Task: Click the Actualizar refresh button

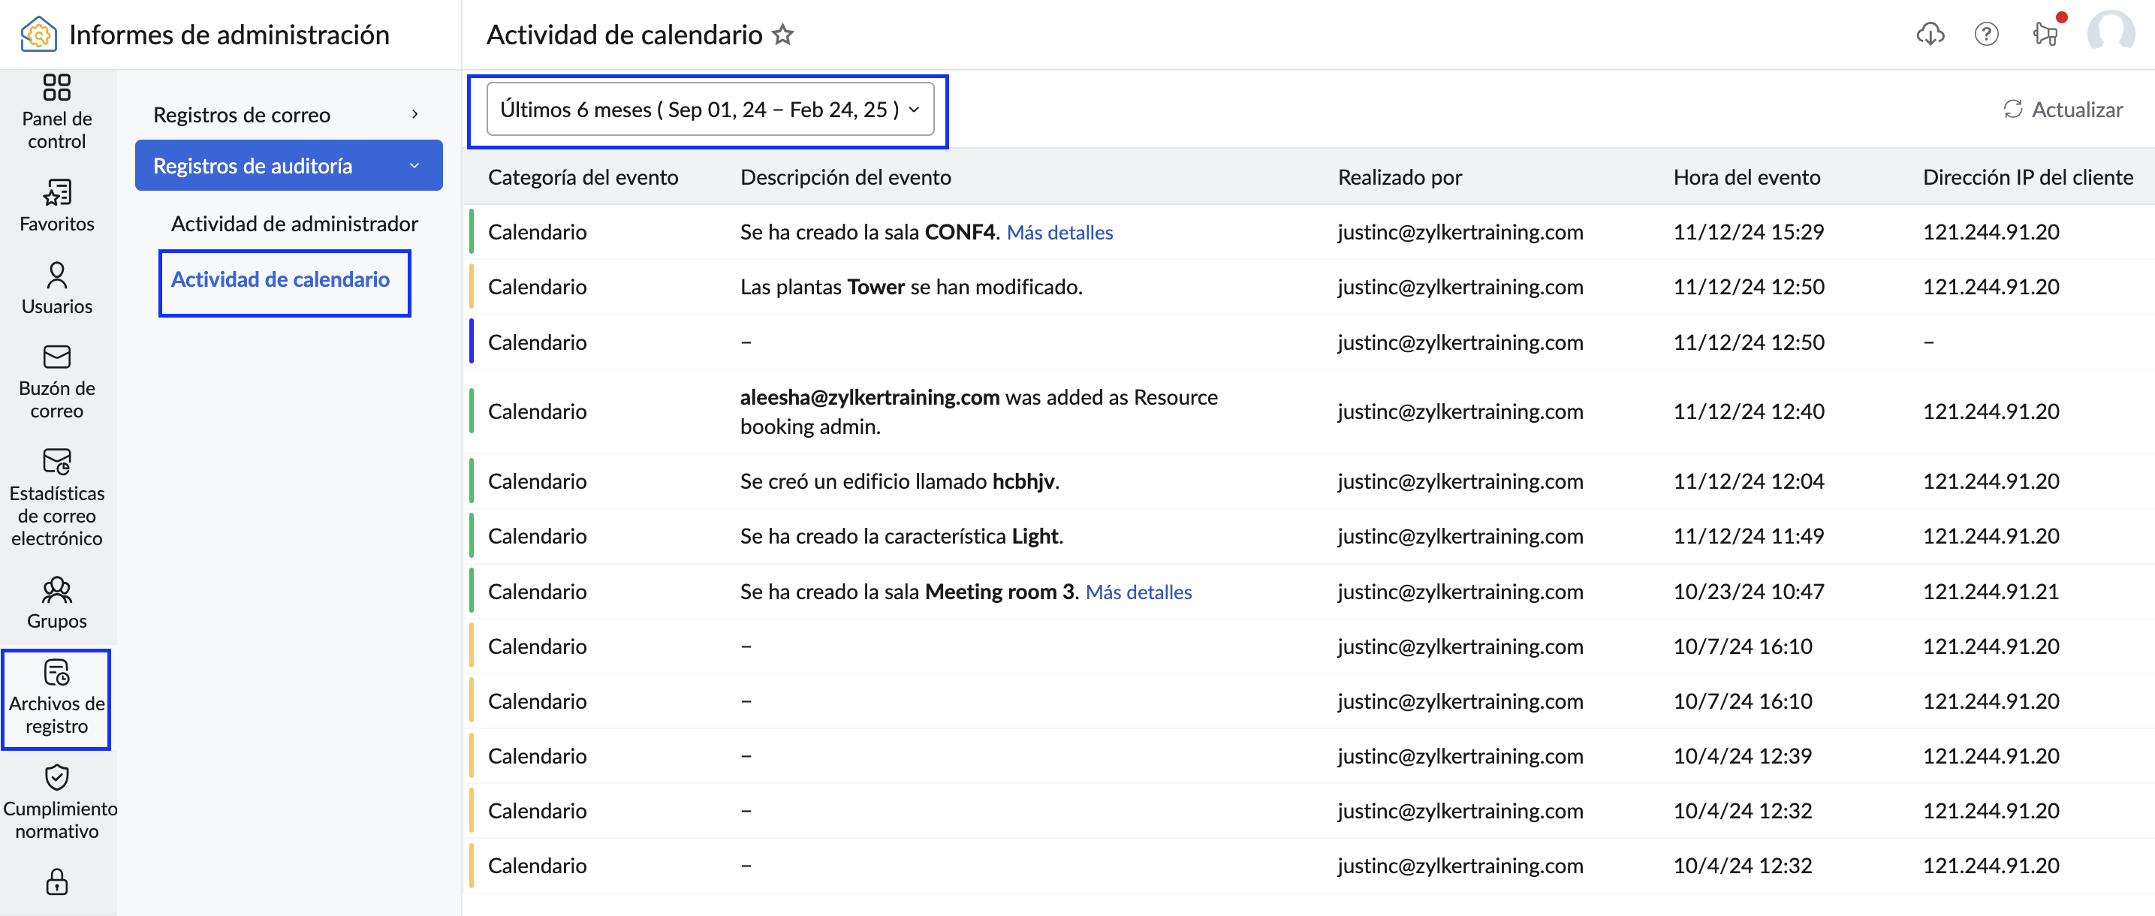Action: click(x=2062, y=110)
